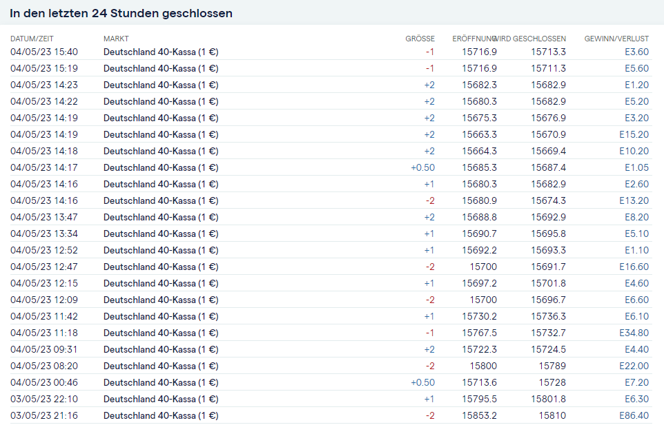
Task: Click the 'In den letzten 24 Stunden geschlossen' heading
Action: coord(121,13)
